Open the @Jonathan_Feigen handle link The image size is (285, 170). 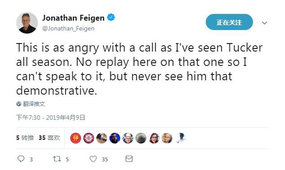(x=68, y=28)
